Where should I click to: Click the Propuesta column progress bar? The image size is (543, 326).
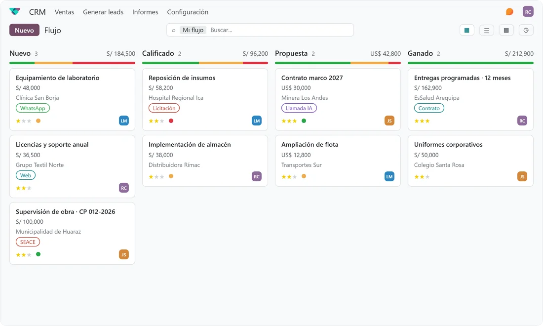(338, 63)
